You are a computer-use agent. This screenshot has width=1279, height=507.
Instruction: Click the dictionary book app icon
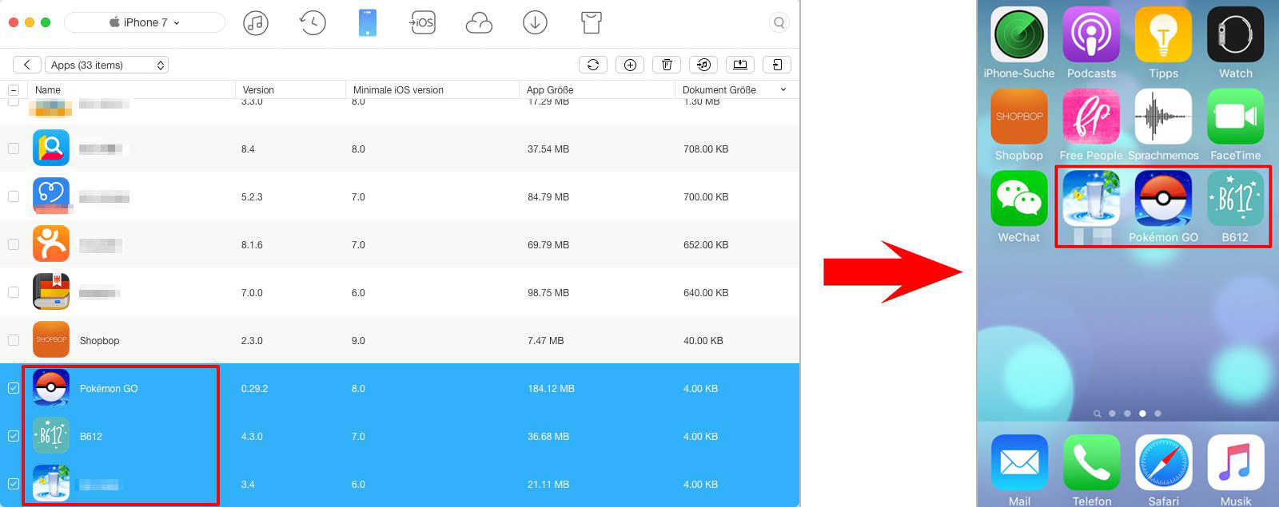point(51,292)
